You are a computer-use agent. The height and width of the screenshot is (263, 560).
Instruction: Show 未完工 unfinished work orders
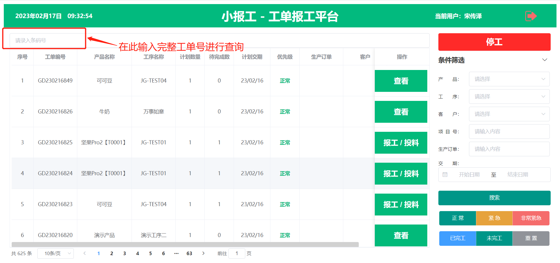pos(494,238)
